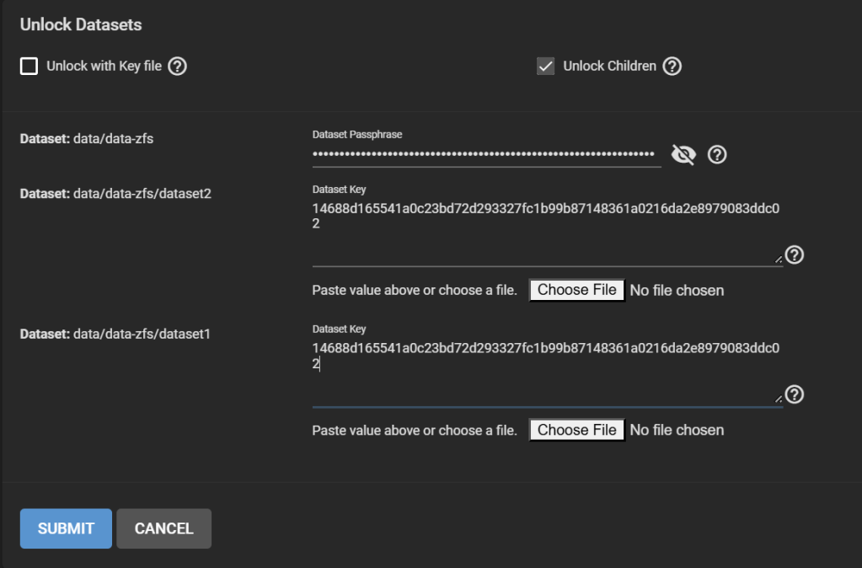Screen dimensions: 862x568
Task: Show help for dataset1 Dataset Key
Action: 794,394
